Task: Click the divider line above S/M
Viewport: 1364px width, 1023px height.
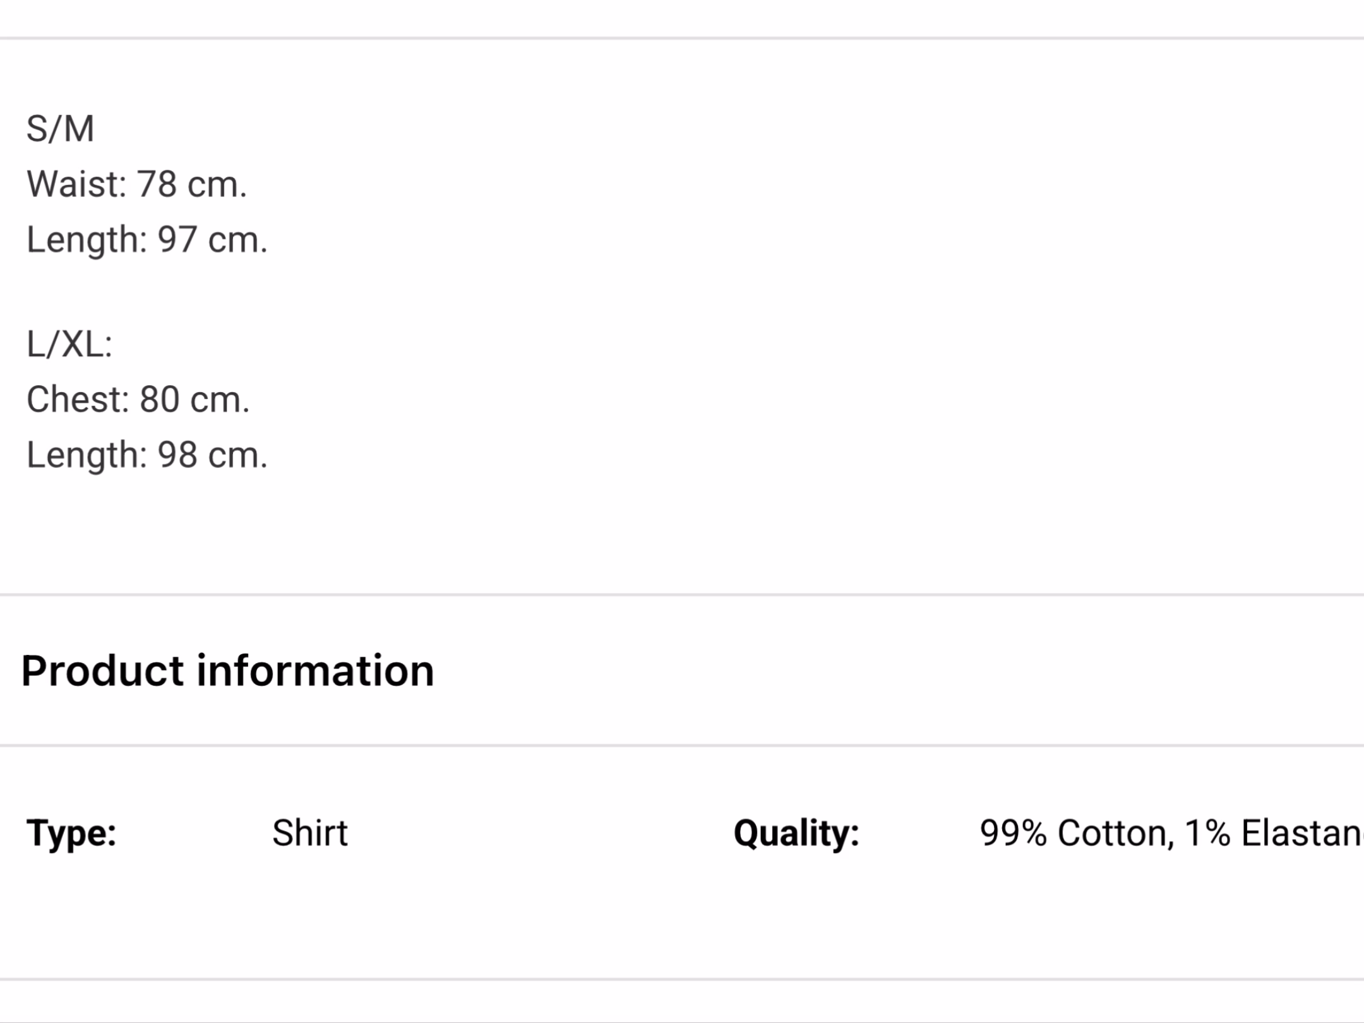Action: (x=682, y=39)
